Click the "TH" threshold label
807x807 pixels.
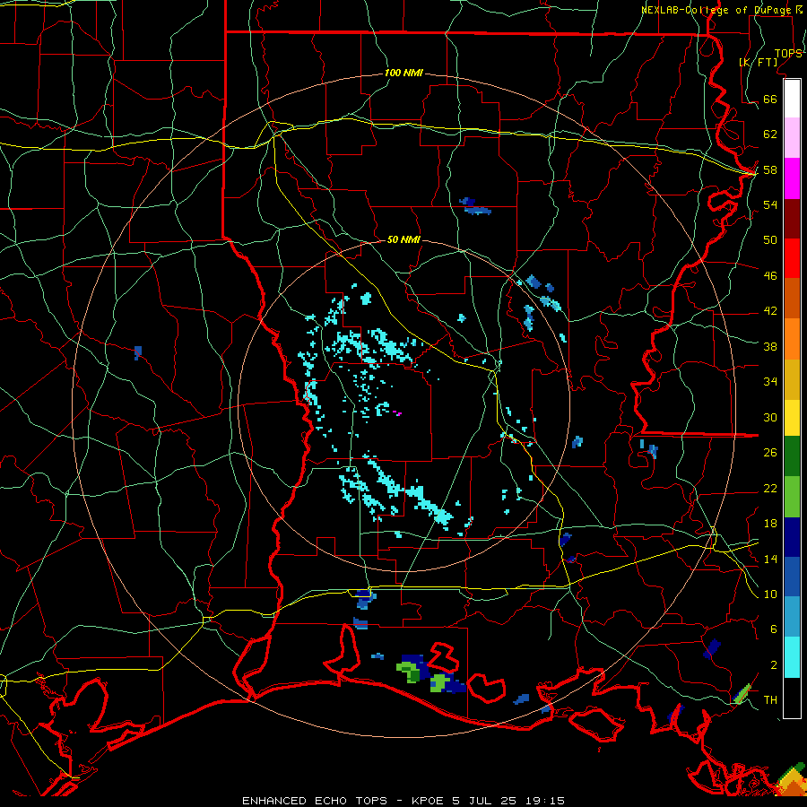(770, 700)
